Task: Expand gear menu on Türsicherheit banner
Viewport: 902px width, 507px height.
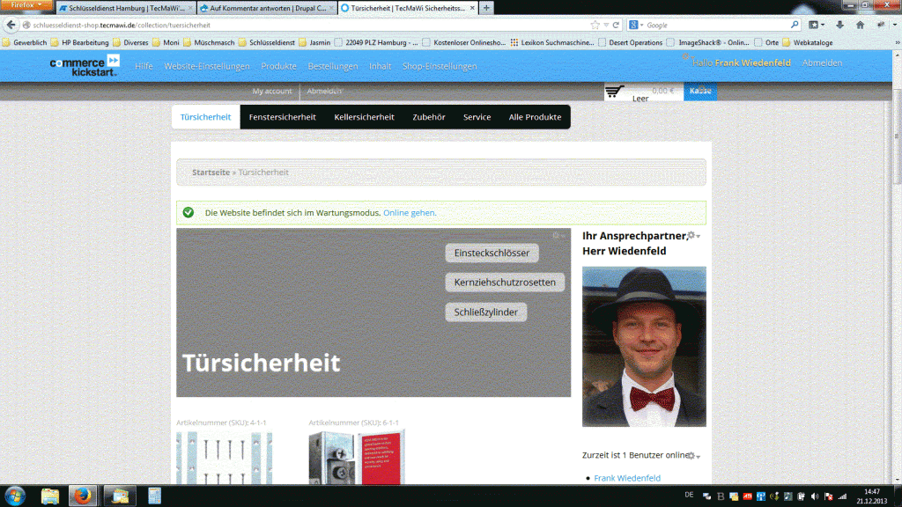Action: (x=558, y=236)
